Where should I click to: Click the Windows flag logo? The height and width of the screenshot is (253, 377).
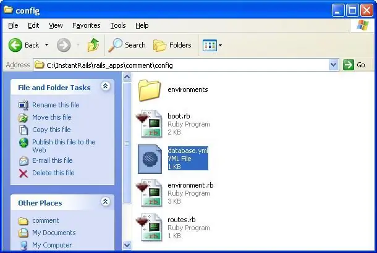coord(363,25)
